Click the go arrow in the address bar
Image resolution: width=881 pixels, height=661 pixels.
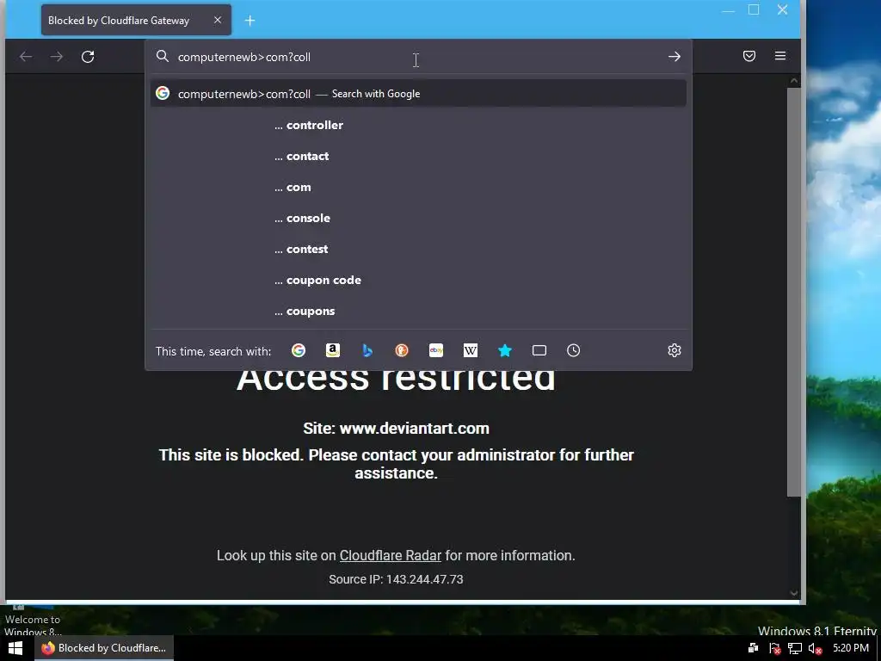tap(675, 57)
